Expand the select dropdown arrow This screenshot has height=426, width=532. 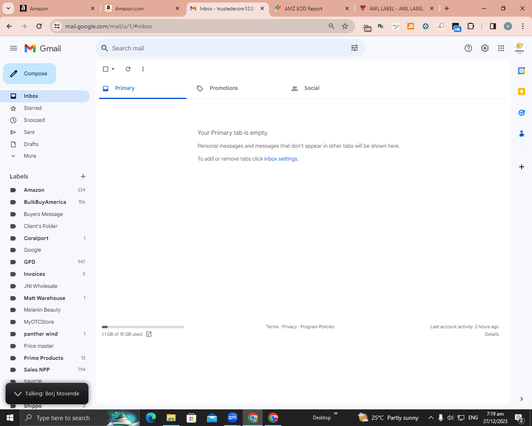click(x=113, y=69)
